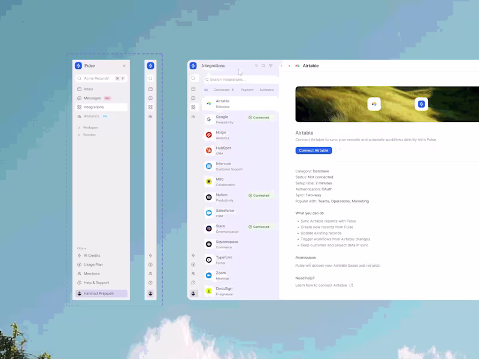Click the AI credits bolt icon in the standalone collapsed sidebar
The width and height of the screenshot is (479, 359).
click(150, 255)
